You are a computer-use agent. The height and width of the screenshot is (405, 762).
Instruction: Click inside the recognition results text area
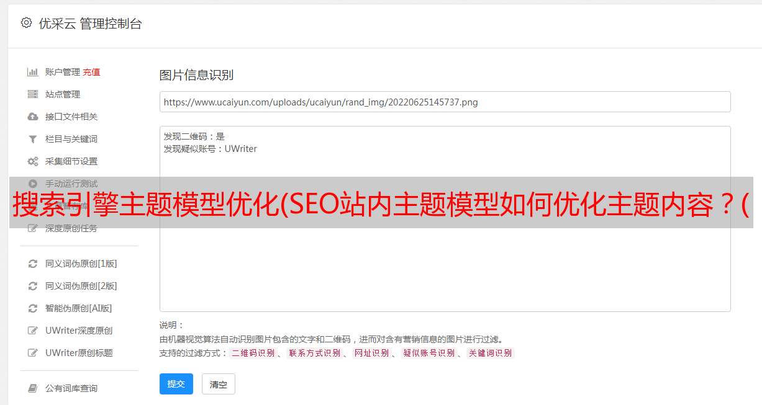pyautogui.click(x=445, y=218)
